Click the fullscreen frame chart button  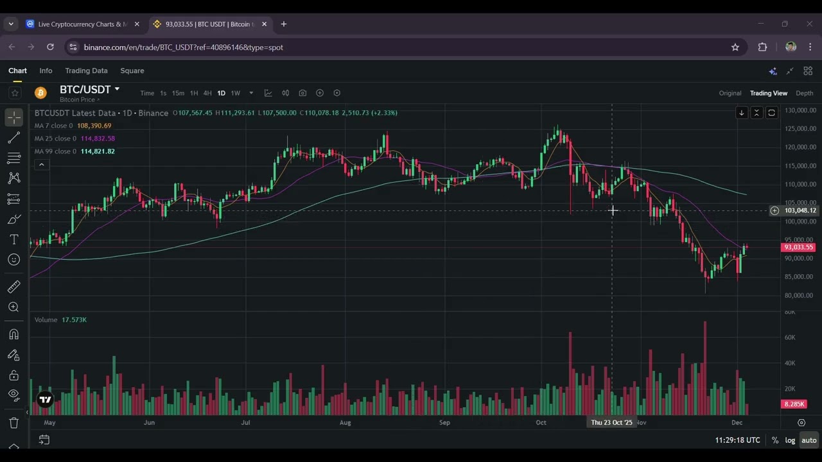click(x=771, y=113)
